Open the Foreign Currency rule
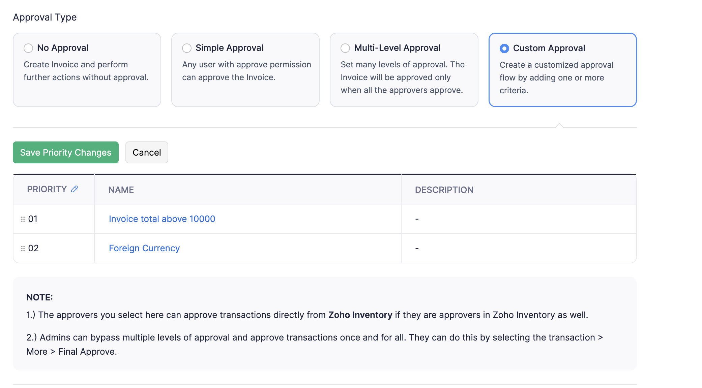The height and width of the screenshot is (388, 702). click(144, 248)
